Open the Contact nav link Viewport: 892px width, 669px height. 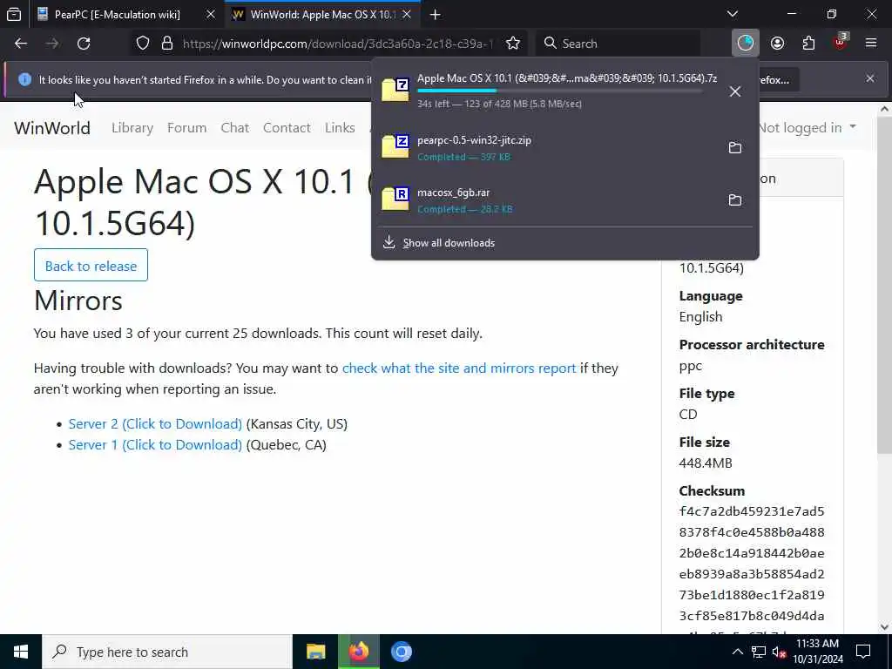pyautogui.click(x=287, y=127)
